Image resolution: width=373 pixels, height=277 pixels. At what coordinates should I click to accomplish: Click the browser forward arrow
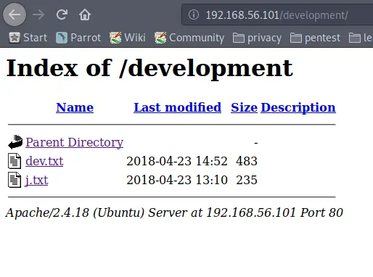point(38,15)
